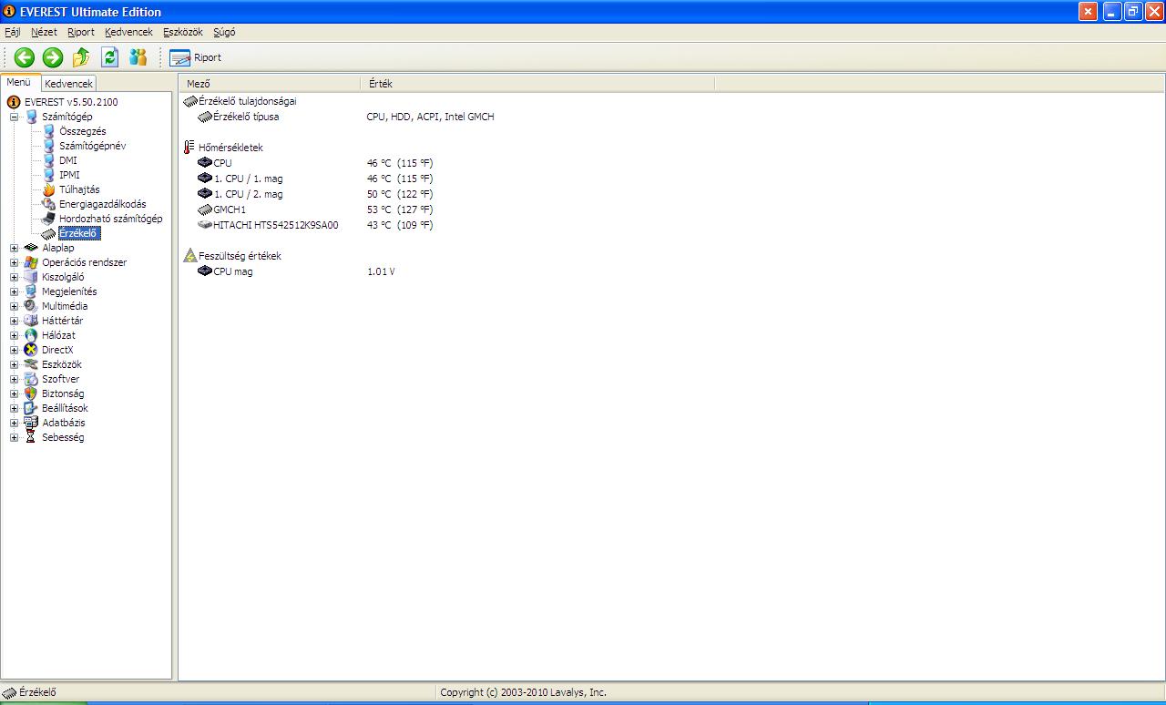Click the Multimédia speaker icon
The height and width of the screenshot is (705, 1166).
[x=31, y=306]
